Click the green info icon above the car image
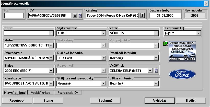 coord(165,43)
